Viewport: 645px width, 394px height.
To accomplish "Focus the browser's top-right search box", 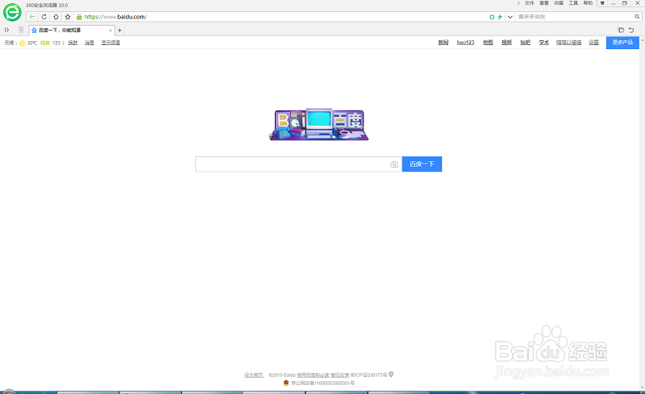I will [x=574, y=17].
